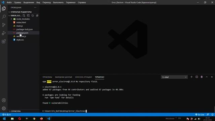Image resolution: width=215 pixels, height=121 pixels.
Task: Open the Windows Start button
Action: click(x=4, y=119)
